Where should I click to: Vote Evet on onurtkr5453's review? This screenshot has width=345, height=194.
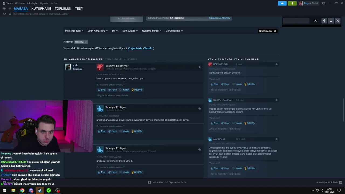(x=215, y=168)
